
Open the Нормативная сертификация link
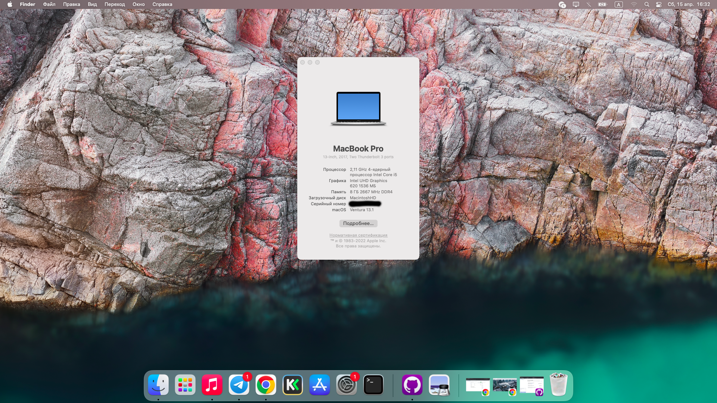pyautogui.click(x=358, y=235)
